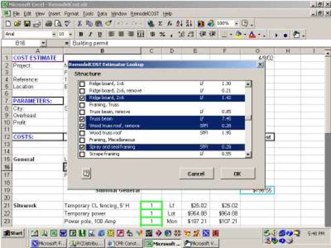The image size is (331, 248).
Task: Open the Insert menu
Action: point(54,14)
